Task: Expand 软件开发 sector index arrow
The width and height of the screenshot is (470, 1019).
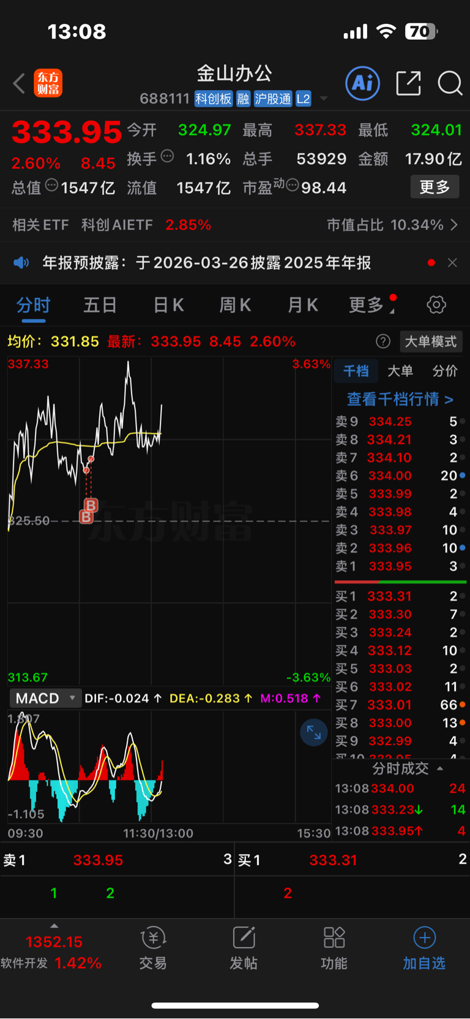Action: click(54, 926)
